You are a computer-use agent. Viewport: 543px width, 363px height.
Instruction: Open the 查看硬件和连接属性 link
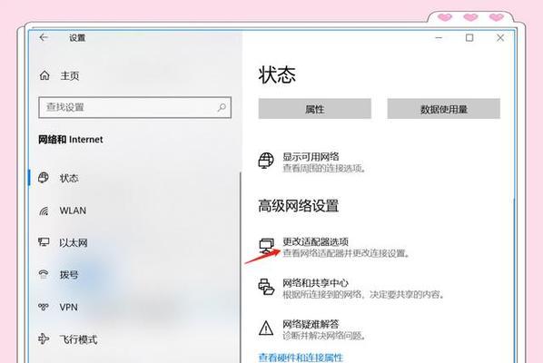pyautogui.click(x=301, y=358)
